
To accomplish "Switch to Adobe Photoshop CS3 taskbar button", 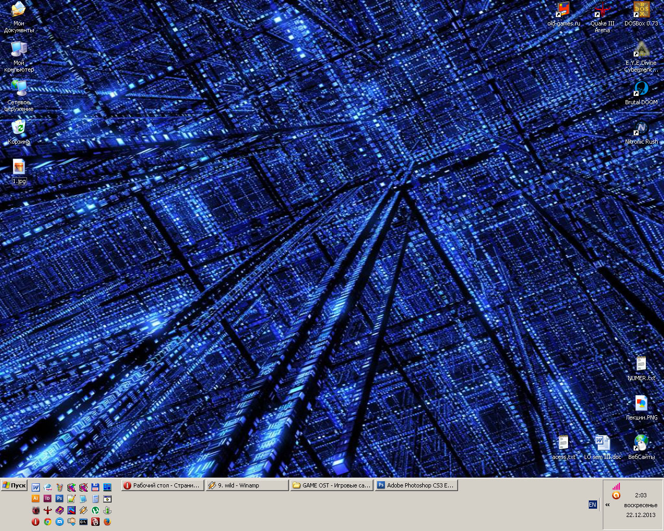I will (x=416, y=485).
